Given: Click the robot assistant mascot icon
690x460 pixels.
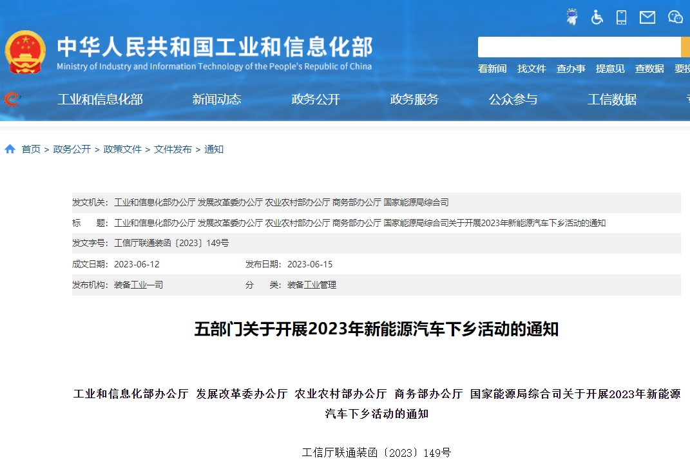Looking at the screenshot, I should click(571, 17).
